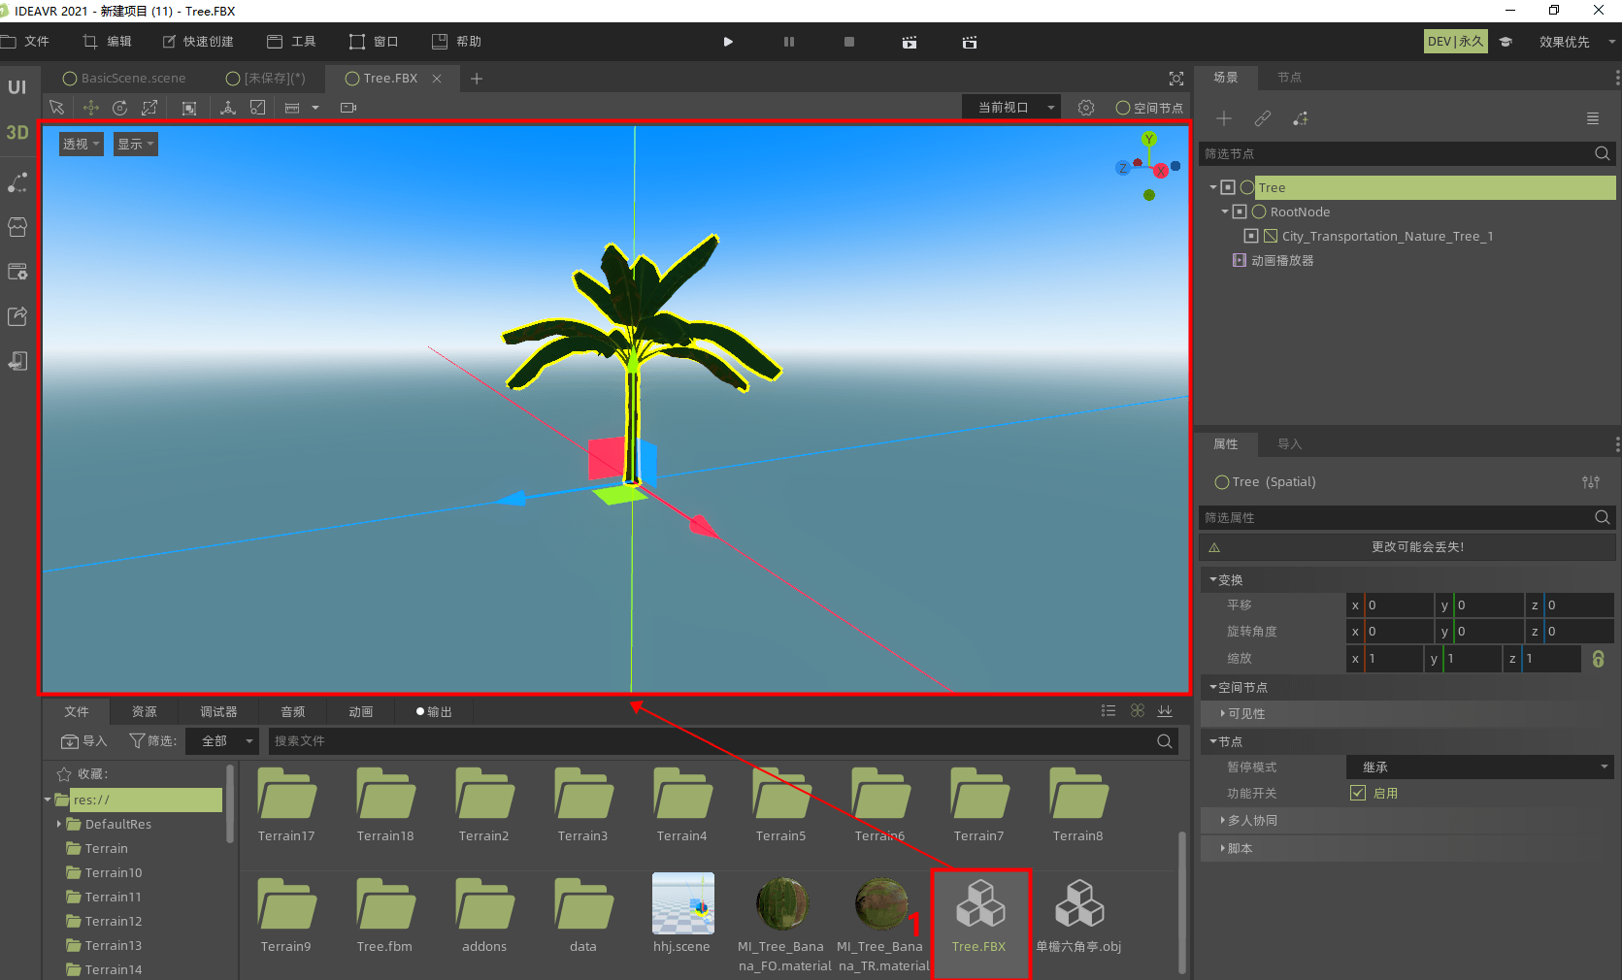Switch to the 资源 bottom tab
This screenshot has width=1622, height=980.
click(145, 712)
